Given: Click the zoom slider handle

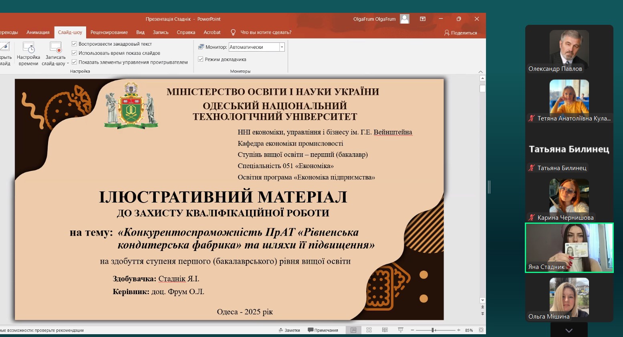Looking at the screenshot, I should [433, 330].
